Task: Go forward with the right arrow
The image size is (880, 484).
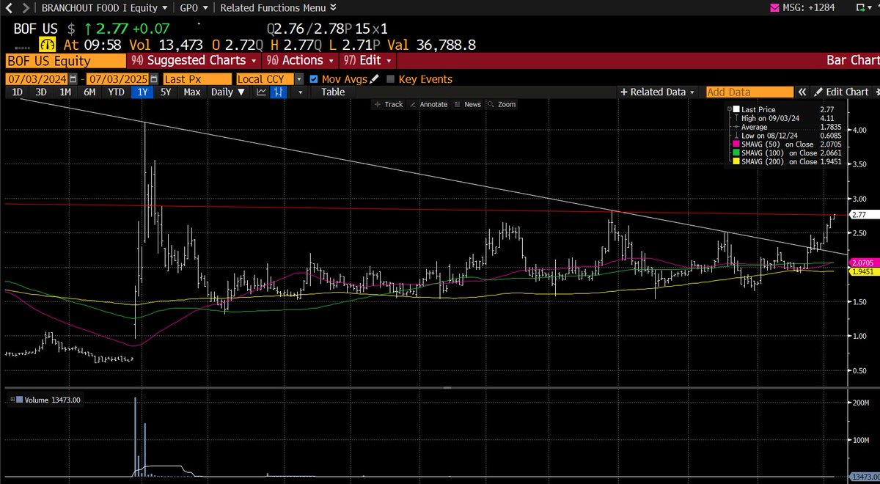Action: 25,8
